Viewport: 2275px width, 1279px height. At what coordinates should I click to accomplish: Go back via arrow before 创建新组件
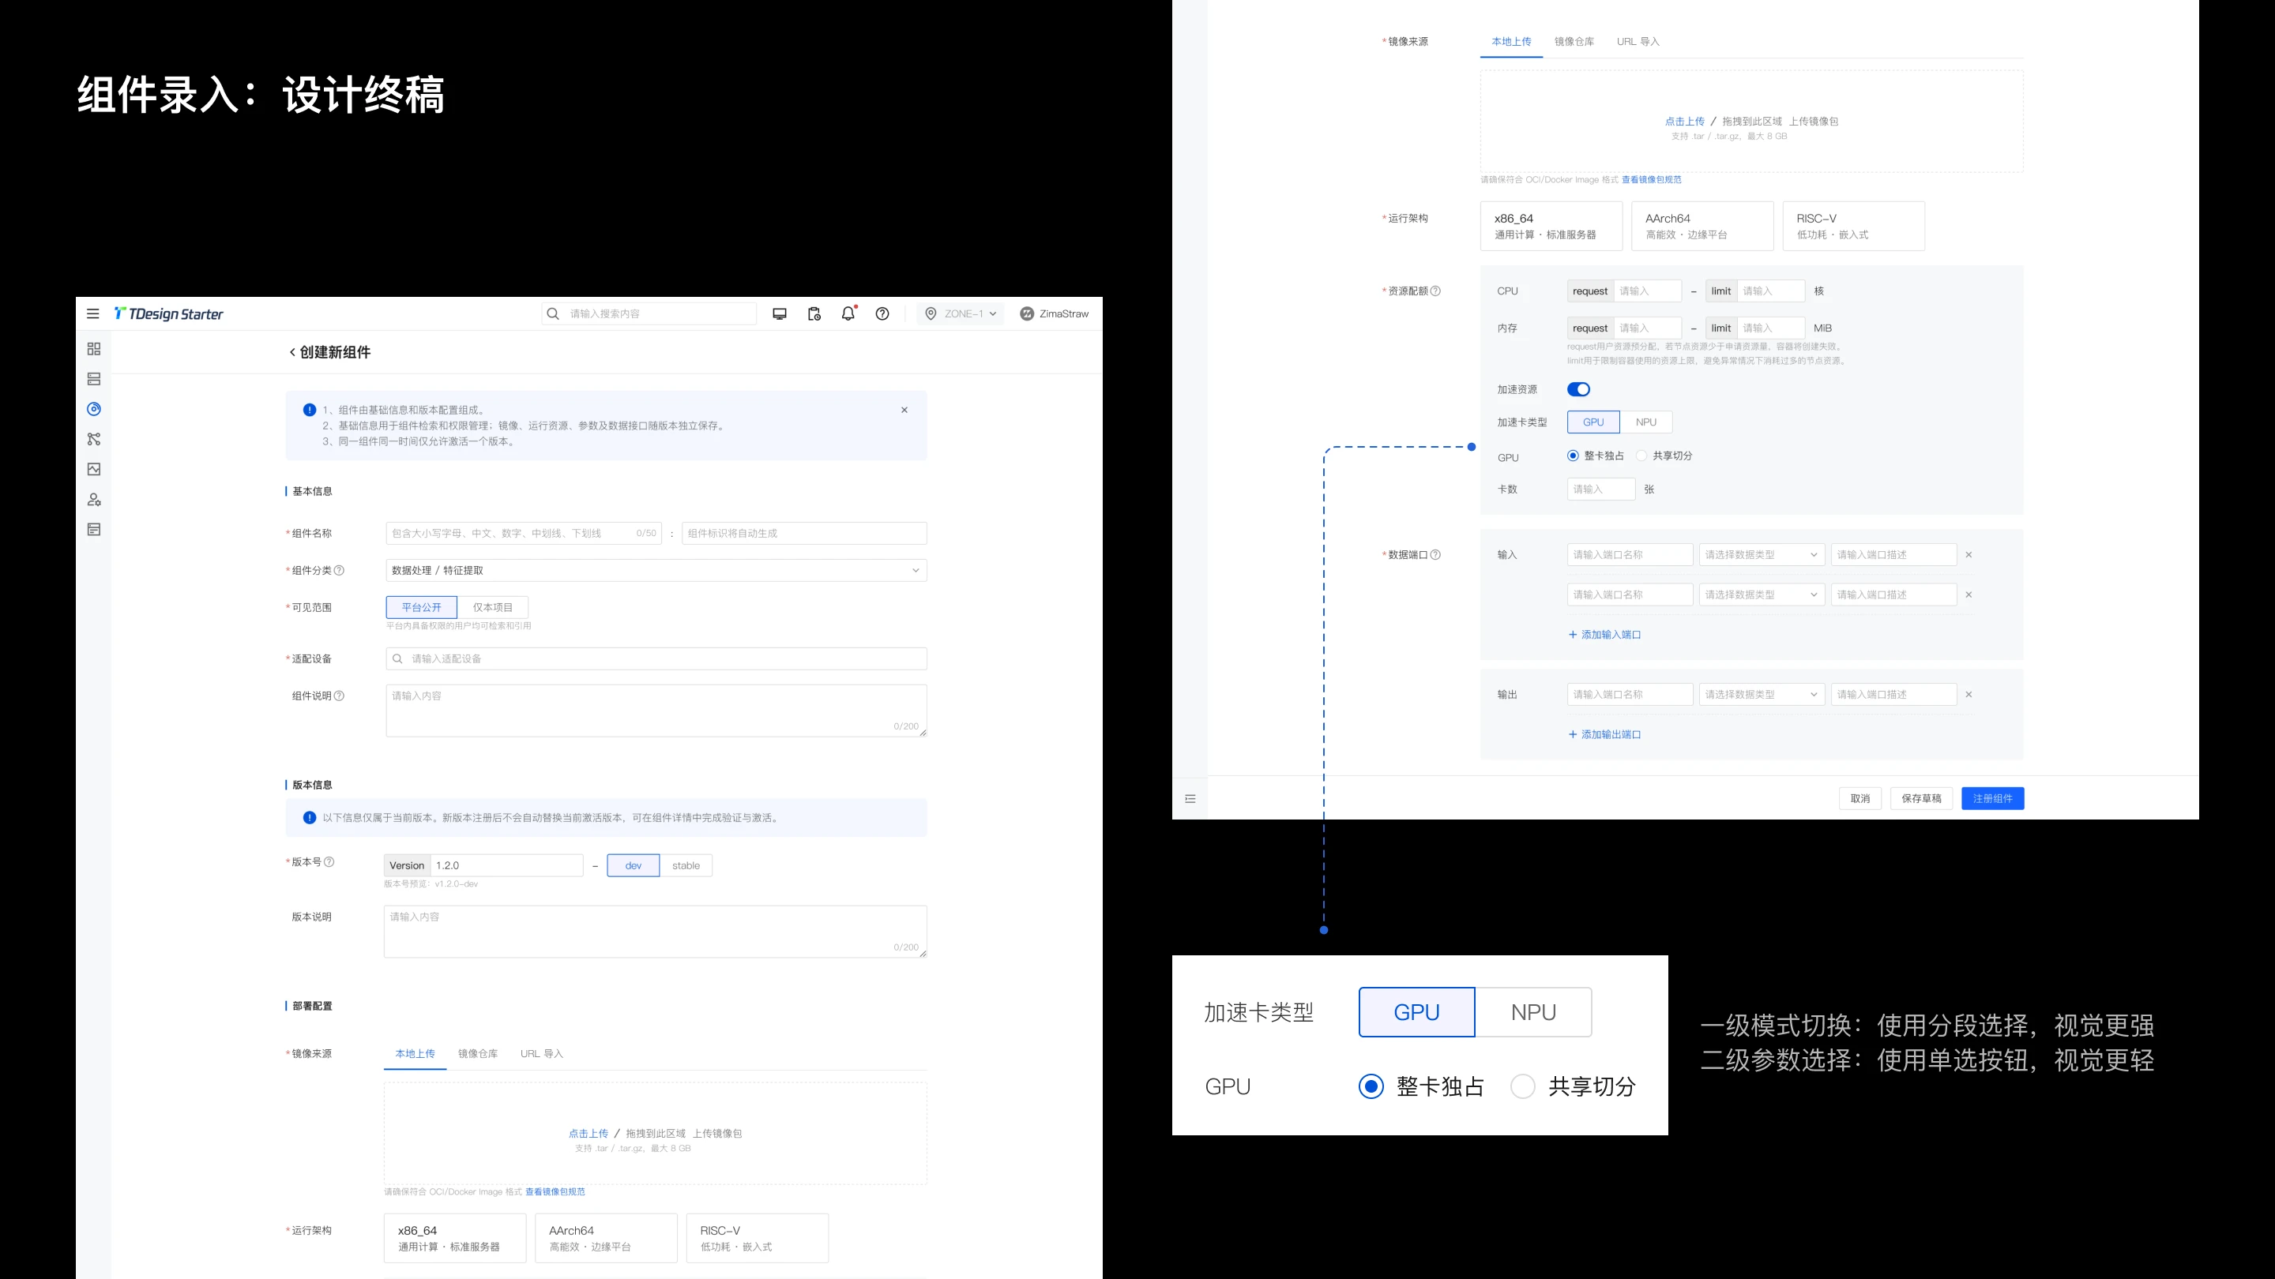click(292, 352)
